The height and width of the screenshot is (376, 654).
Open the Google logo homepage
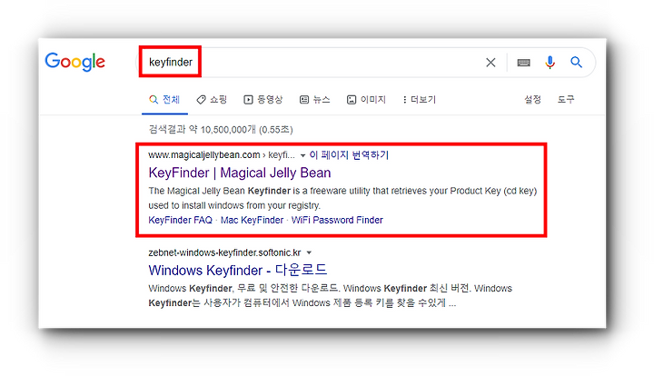[75, 62]
